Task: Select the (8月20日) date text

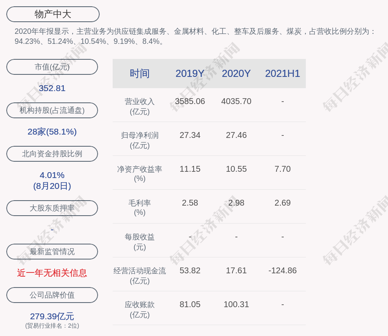Action: point(52,186)
